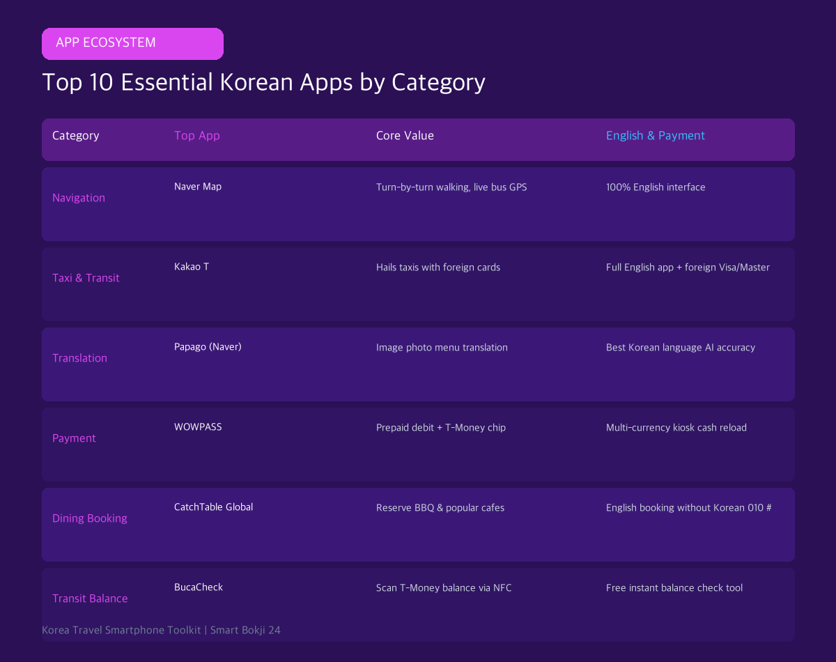Click the 'Naver Map' app name

(198, 187)
